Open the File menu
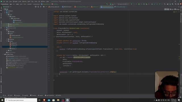 click(x=4, y=1)
